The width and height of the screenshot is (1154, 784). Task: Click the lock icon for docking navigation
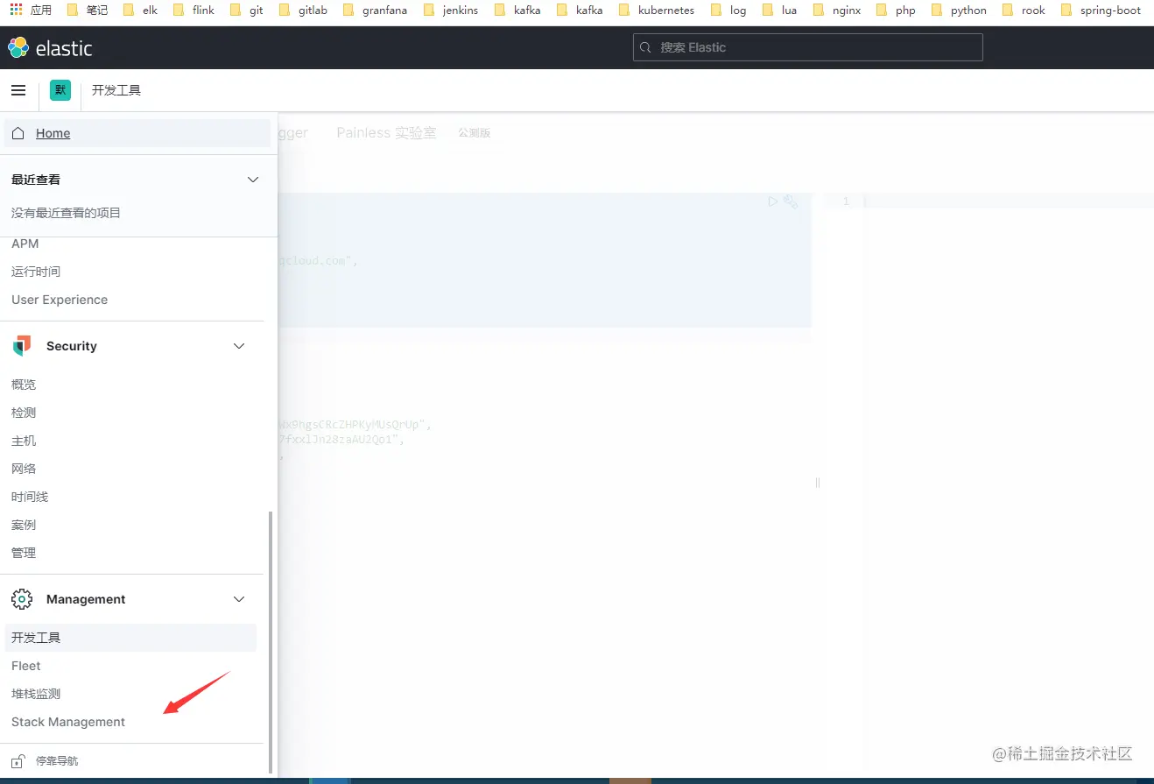point(18,761)
